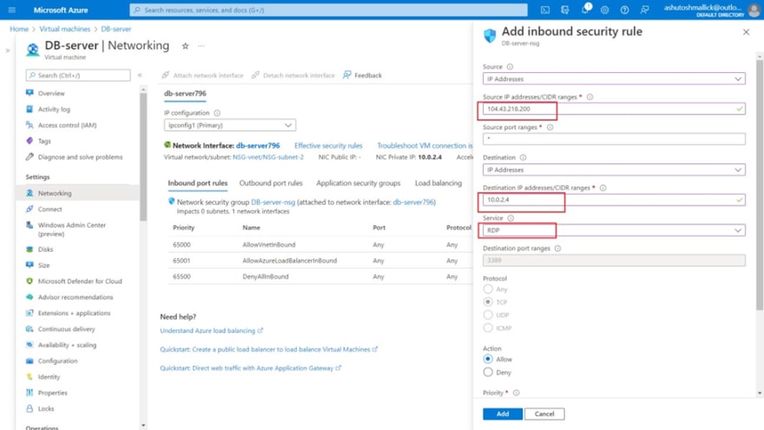Select the UDP protocol radio button
Viewport: 764px width, 430px height.
(x=488, y=315)
